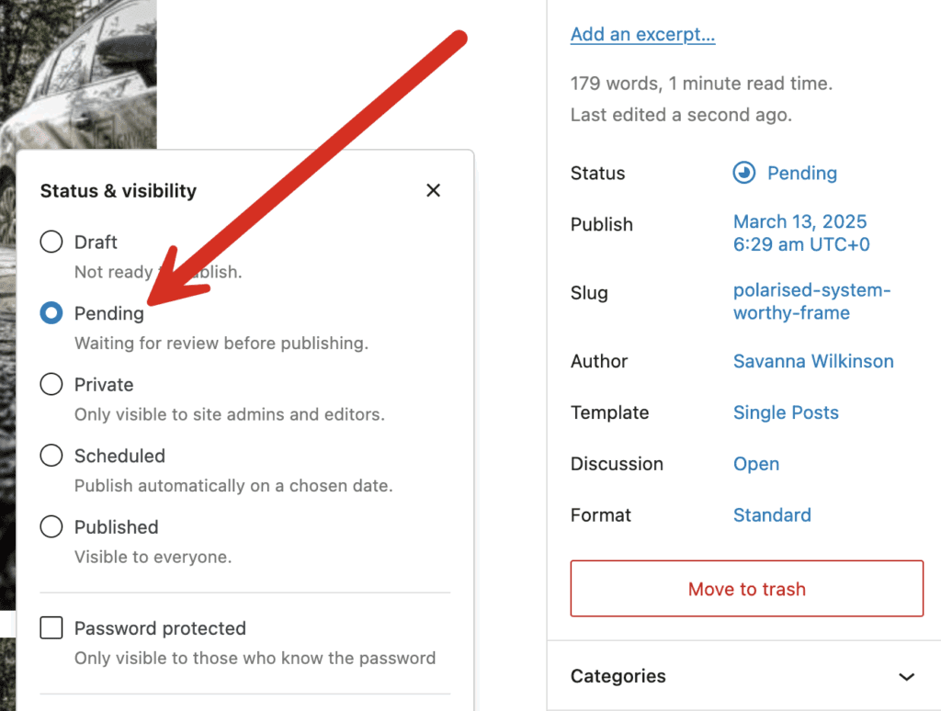
Task: Select the Pending radio button
Action: [x=51, y=313]
